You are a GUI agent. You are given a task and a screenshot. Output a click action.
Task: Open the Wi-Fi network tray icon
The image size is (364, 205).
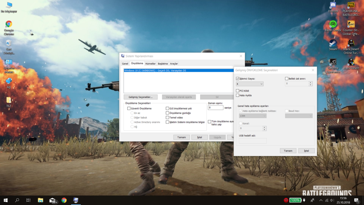point(327,200)
